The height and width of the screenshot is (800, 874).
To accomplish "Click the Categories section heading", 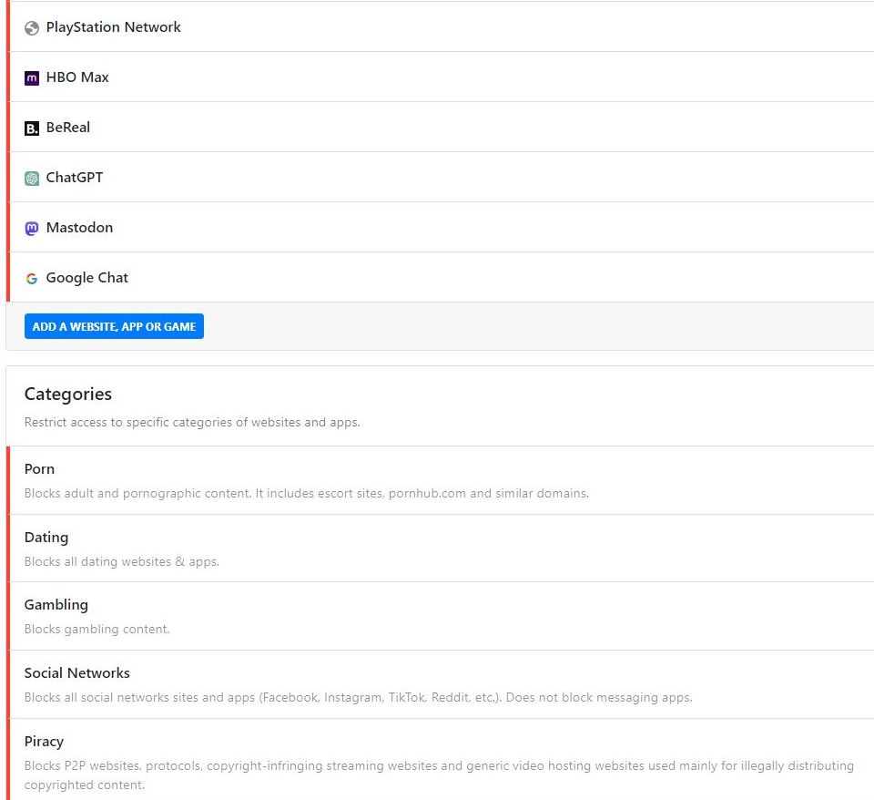I will pyautogui.click(x=68, y=395).
